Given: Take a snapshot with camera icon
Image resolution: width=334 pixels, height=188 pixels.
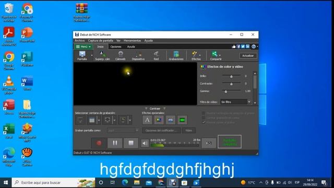Looking at the screenshot, I should pos(209,143).
